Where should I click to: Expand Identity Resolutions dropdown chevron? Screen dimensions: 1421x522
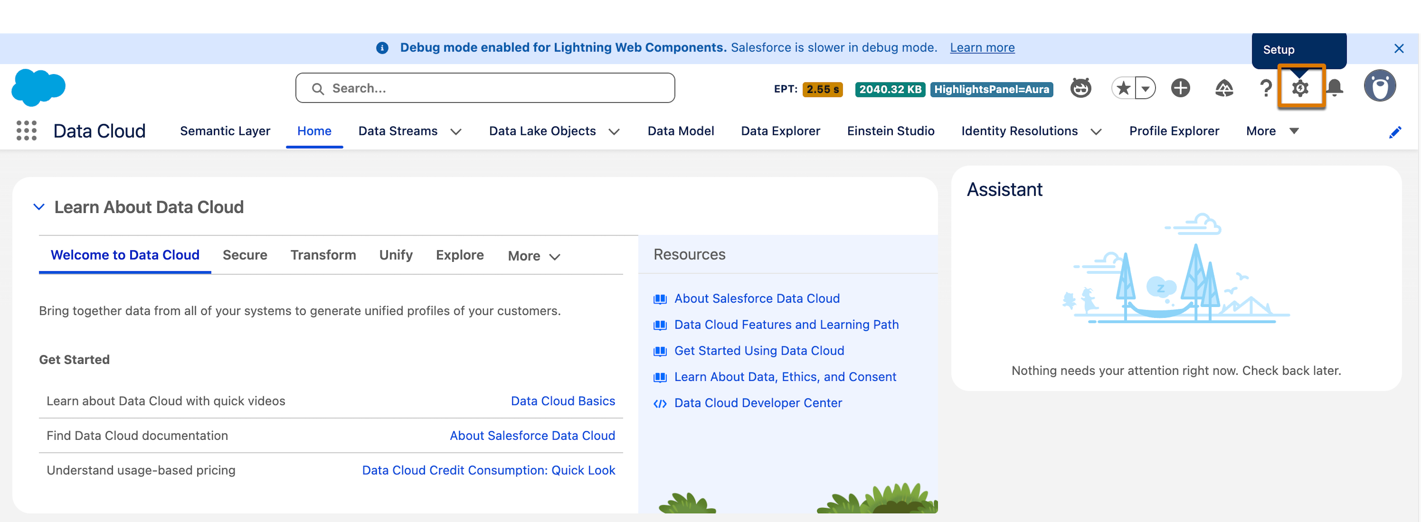(x=1096, y=132)
